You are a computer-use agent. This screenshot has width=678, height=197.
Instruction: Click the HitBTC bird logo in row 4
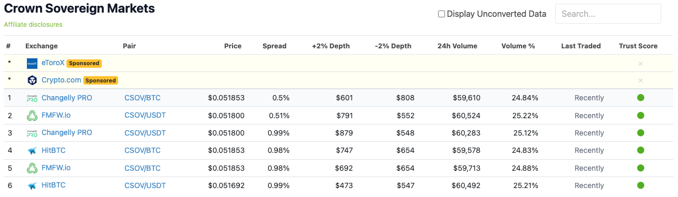click(32, 151)
